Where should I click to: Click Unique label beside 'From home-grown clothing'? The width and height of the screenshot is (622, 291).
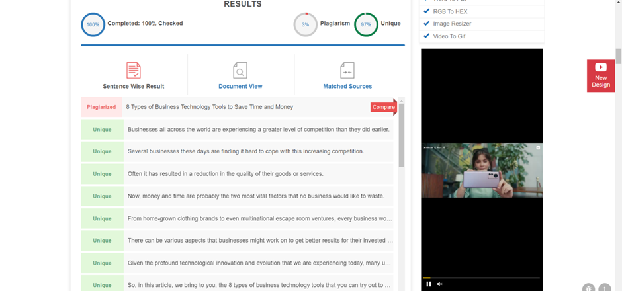coord(103,218)
